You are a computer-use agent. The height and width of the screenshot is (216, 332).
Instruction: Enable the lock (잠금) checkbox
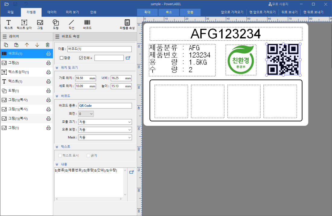coord(62,58)
